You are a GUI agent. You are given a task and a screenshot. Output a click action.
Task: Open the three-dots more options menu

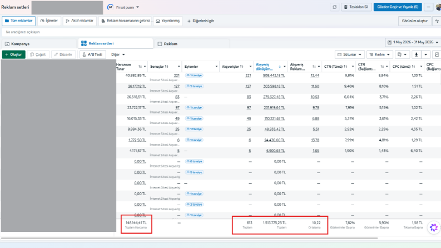[x=428, y=7]
